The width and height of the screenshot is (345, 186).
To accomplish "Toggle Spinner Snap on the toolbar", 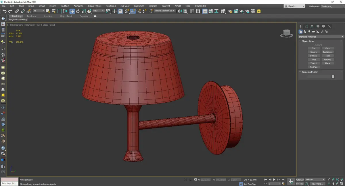I will coord(144,11).
